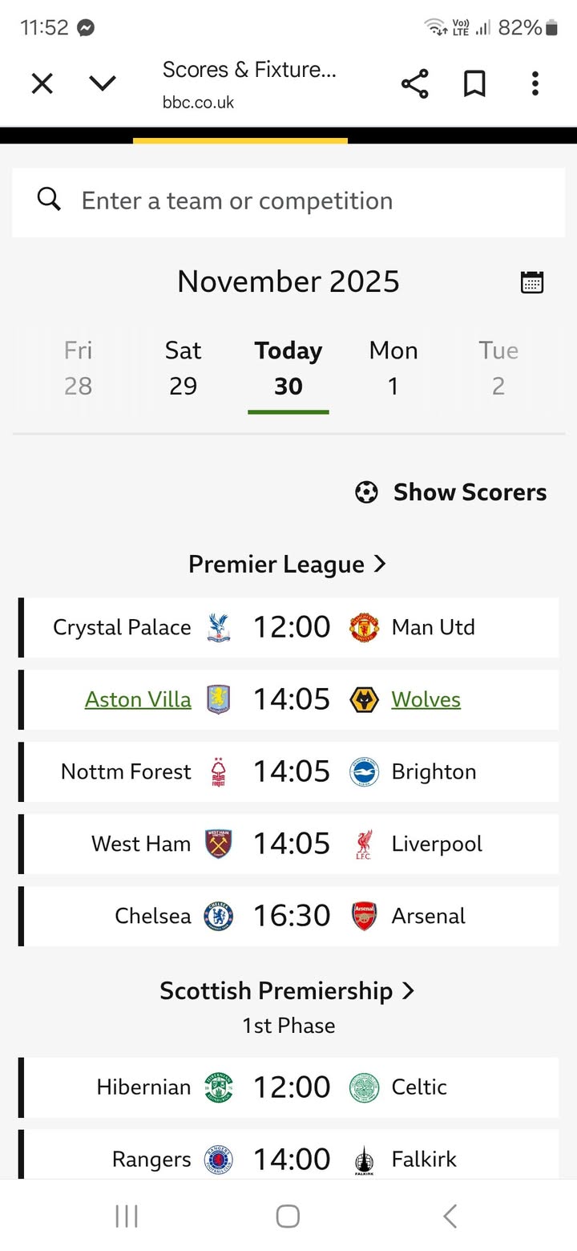Tap the share icon in browser bar

(414, 83)
